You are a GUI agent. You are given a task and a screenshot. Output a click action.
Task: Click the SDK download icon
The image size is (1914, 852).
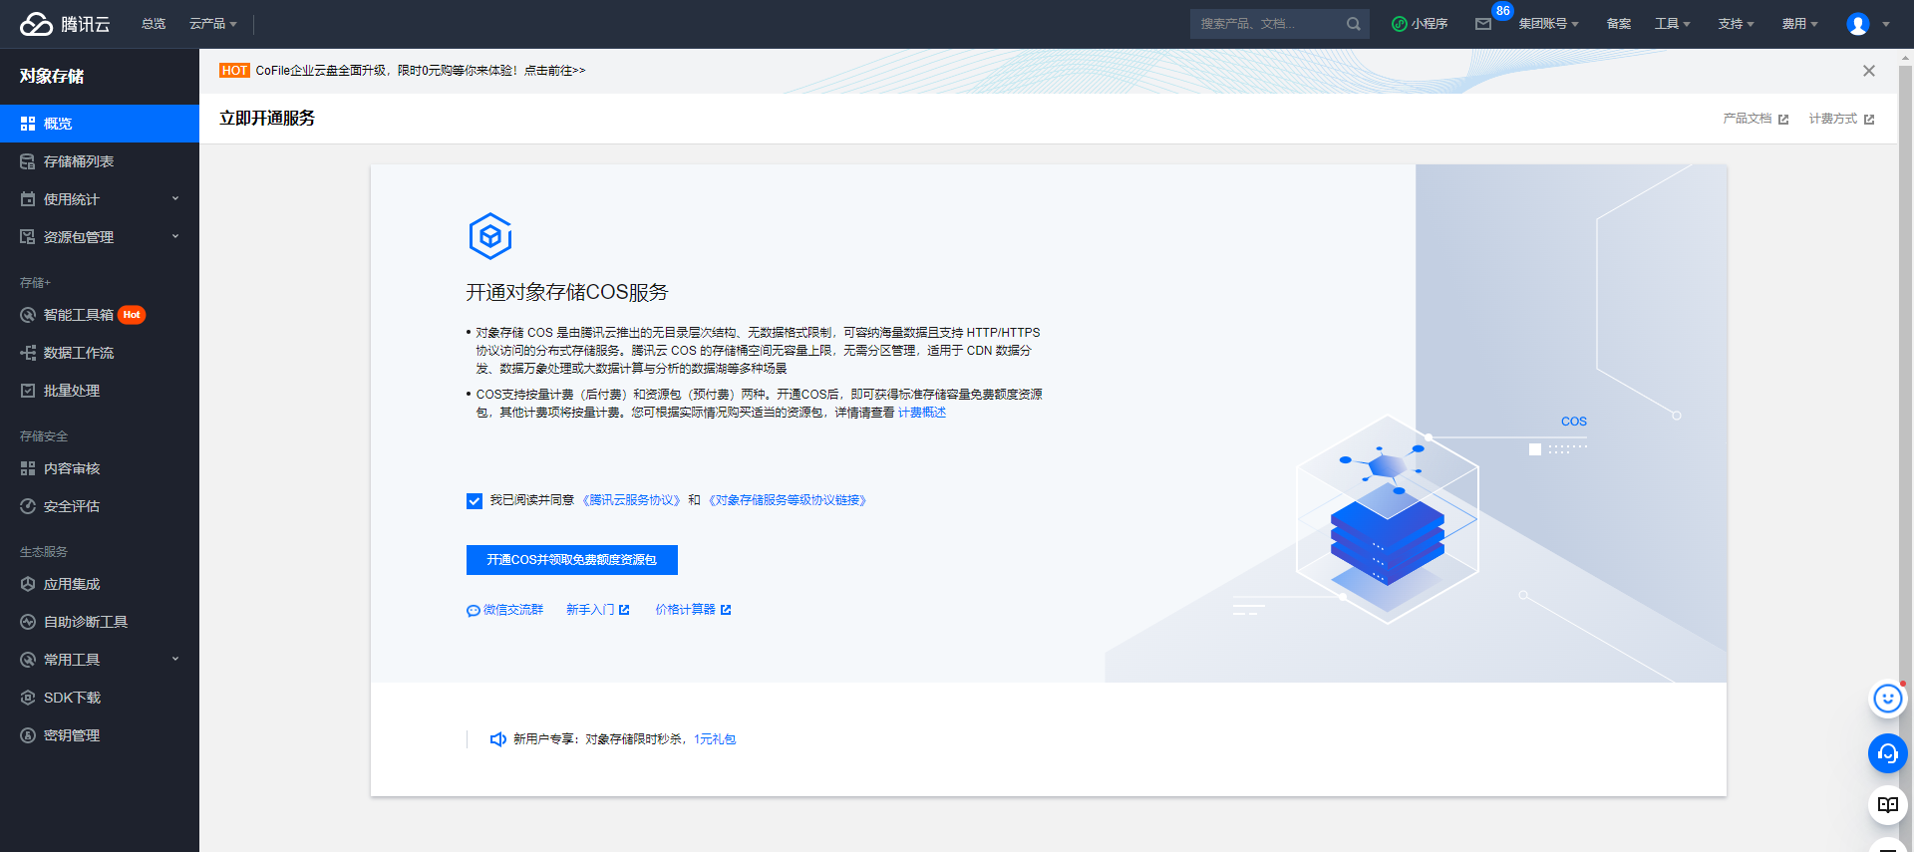pyautogui.click(x=28, y=698)
